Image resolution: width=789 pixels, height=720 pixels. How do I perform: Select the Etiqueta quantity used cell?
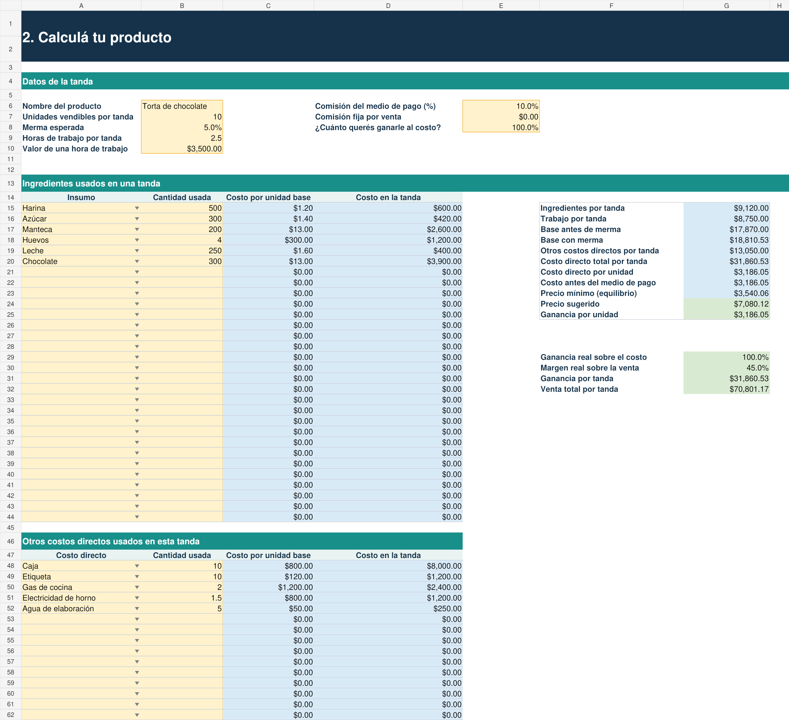coord(182,577)
